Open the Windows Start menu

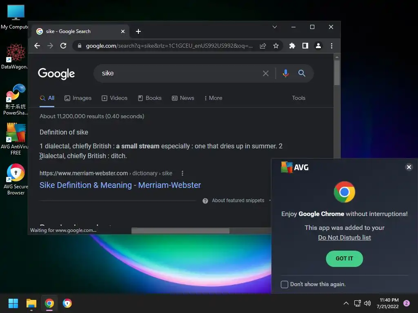point(13,303)
